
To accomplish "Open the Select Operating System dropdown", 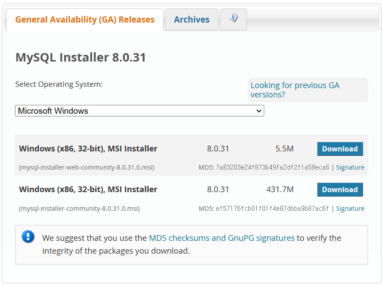I will point(139,111).
